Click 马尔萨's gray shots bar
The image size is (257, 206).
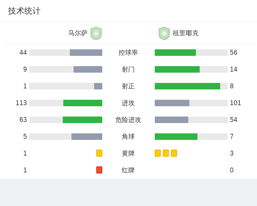click(x=88, y=69)
